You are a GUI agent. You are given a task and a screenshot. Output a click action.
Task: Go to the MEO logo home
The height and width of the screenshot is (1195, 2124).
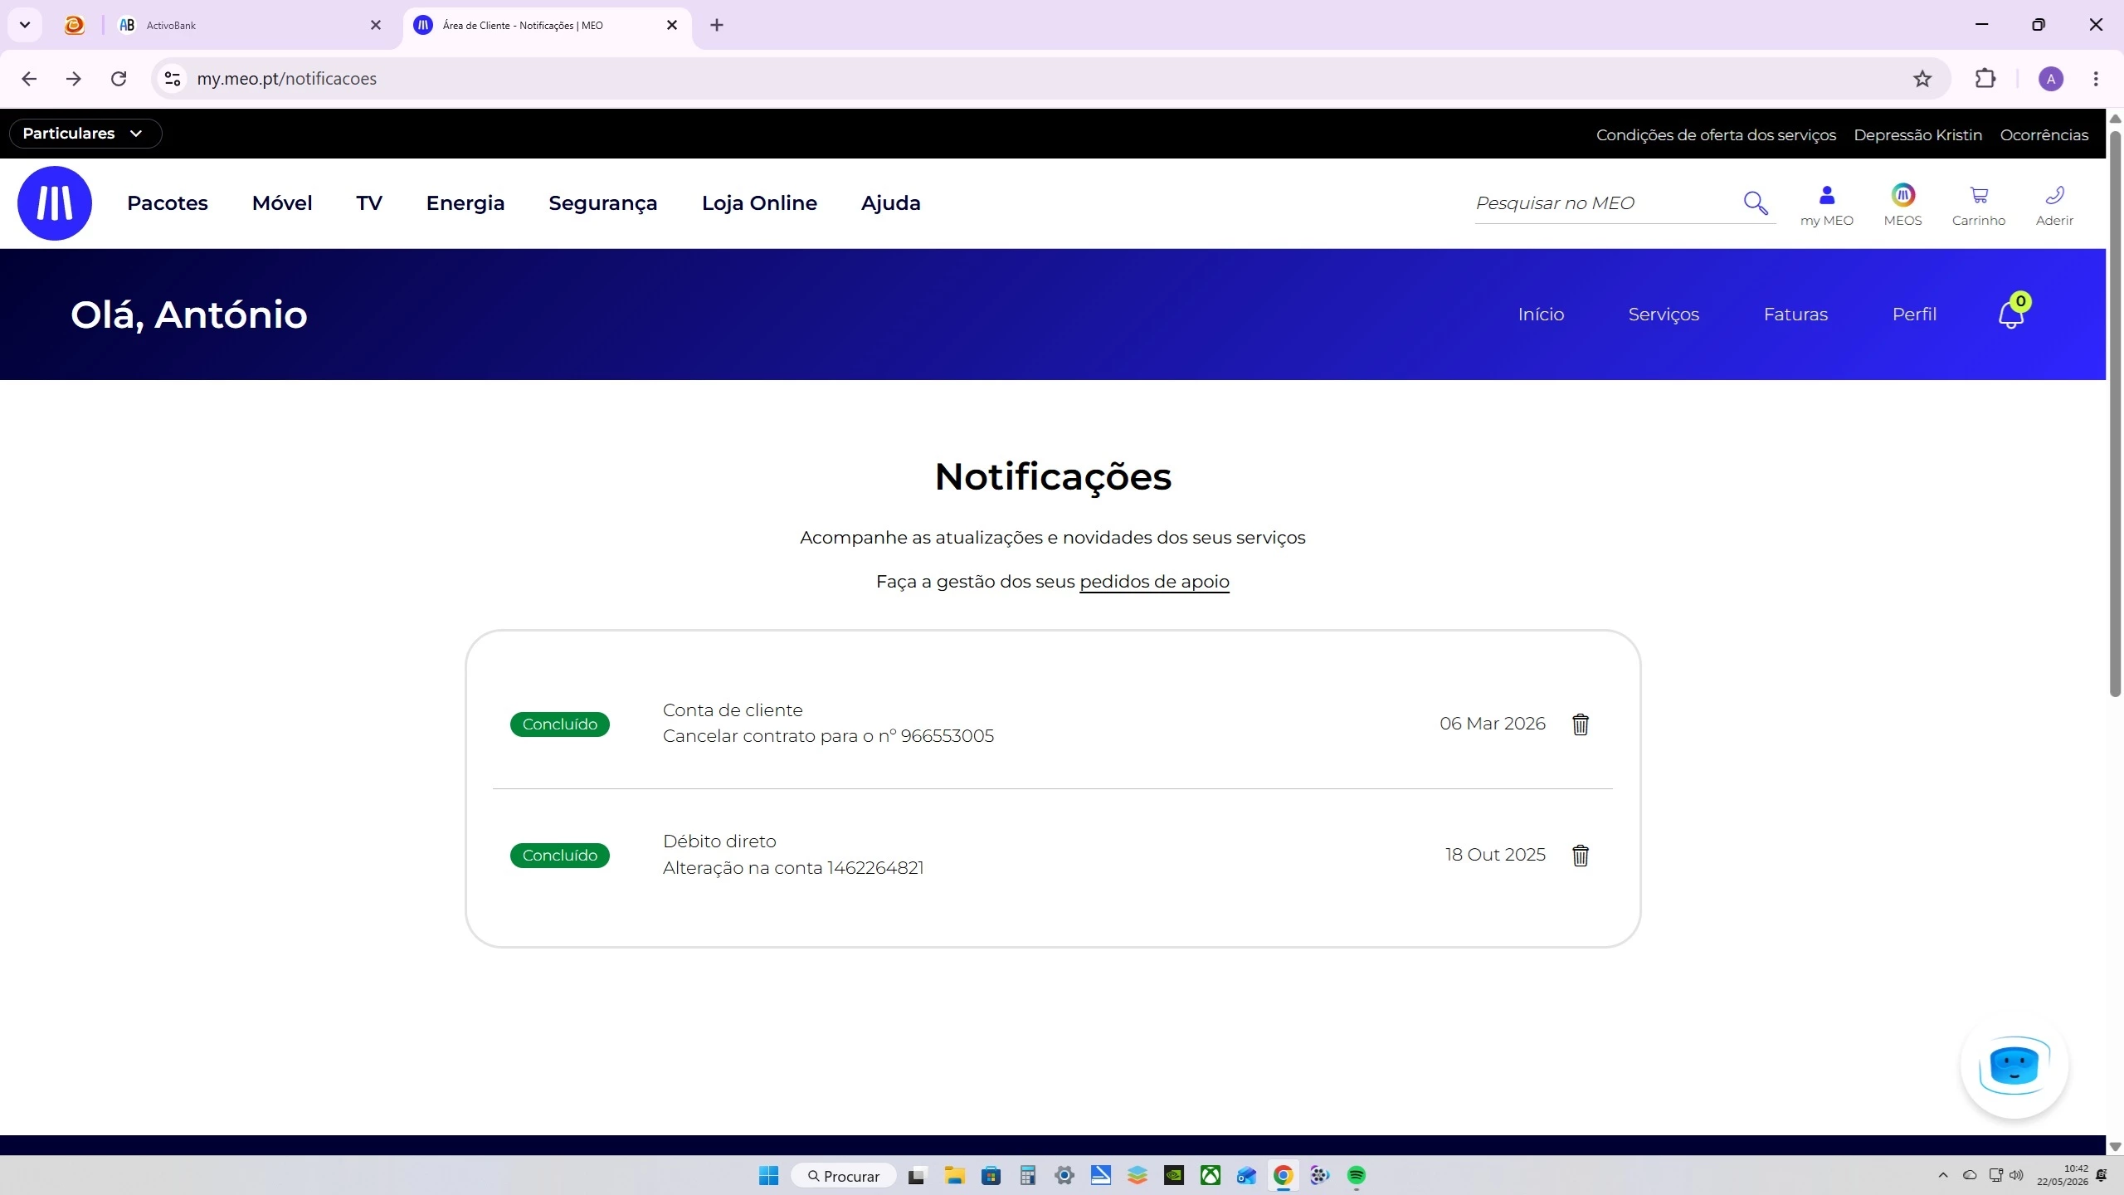55,203
